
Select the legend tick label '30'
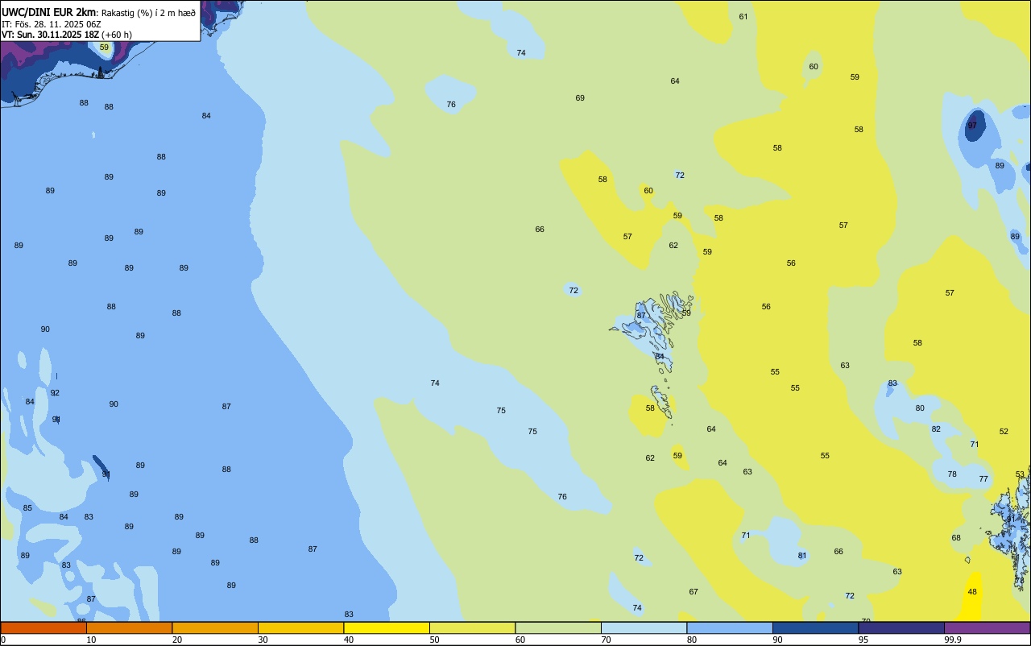pyautogui.click(x=263, y=640)
